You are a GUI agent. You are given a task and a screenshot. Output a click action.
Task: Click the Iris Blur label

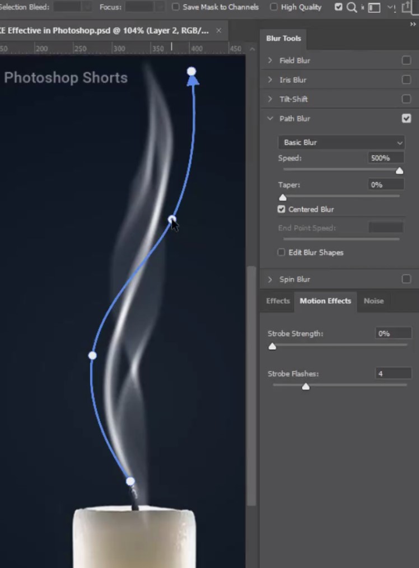293,79
